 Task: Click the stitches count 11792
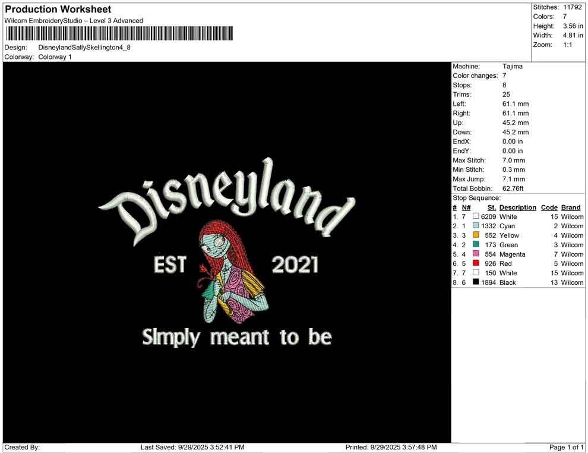coord(572,7)
